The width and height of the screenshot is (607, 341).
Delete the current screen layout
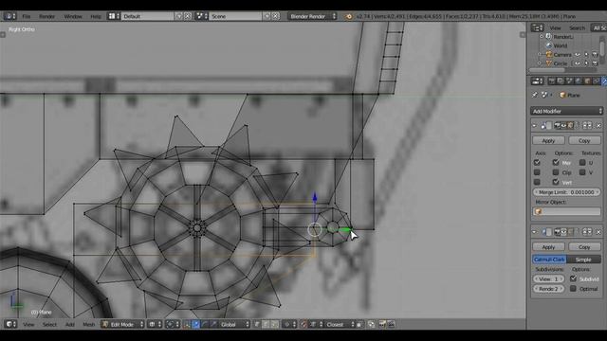(188, 16)
